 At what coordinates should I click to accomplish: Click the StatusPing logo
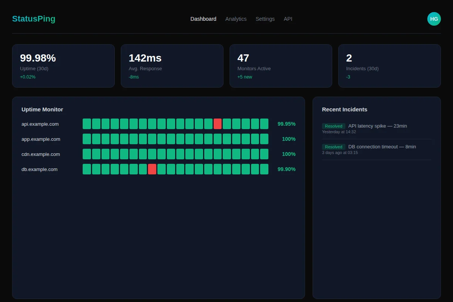[34, 19]
